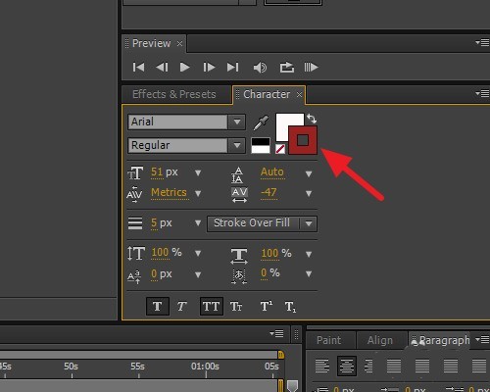Click the red stroke color swatch
The width and height of the screenshot is (490, 392).
303,140
